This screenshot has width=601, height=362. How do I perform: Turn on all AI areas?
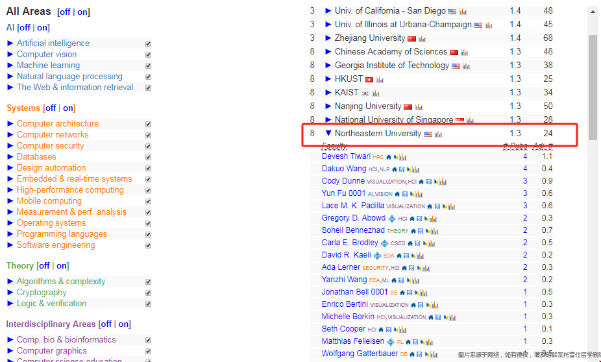tap(43, 28)
